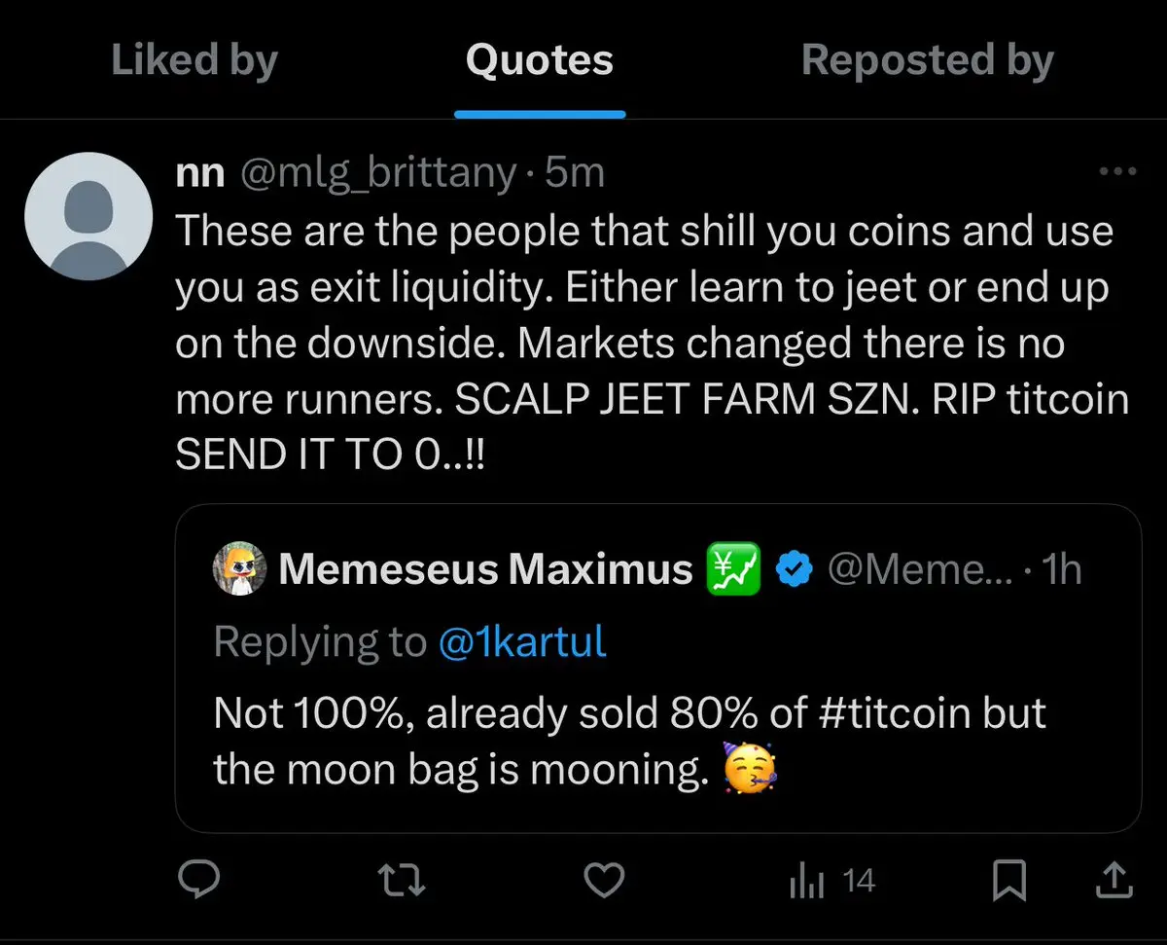The width and height of the screenshot is (1167, 945).
Task: Like the post with the heart icon
Action: pyautogui.click(x=604, y=881)
